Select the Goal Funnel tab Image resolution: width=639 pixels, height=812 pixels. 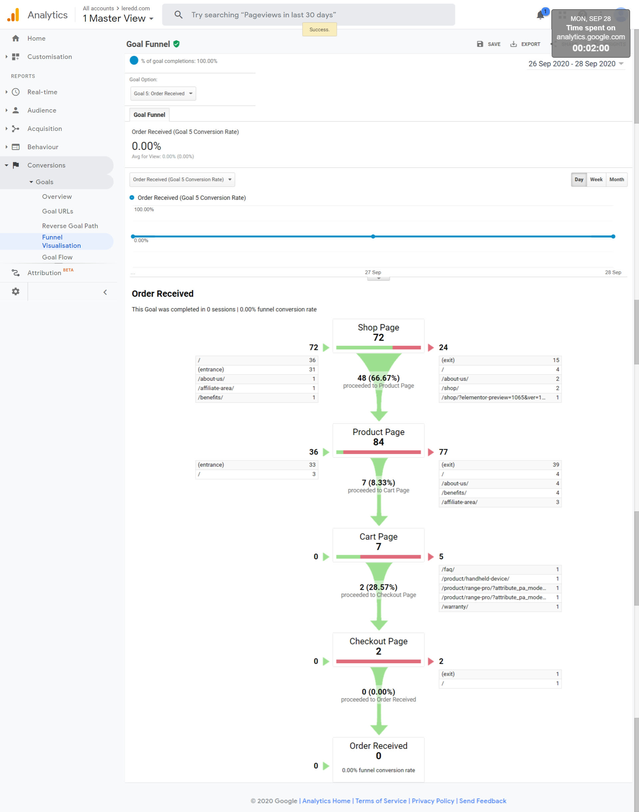coord(149,115)
